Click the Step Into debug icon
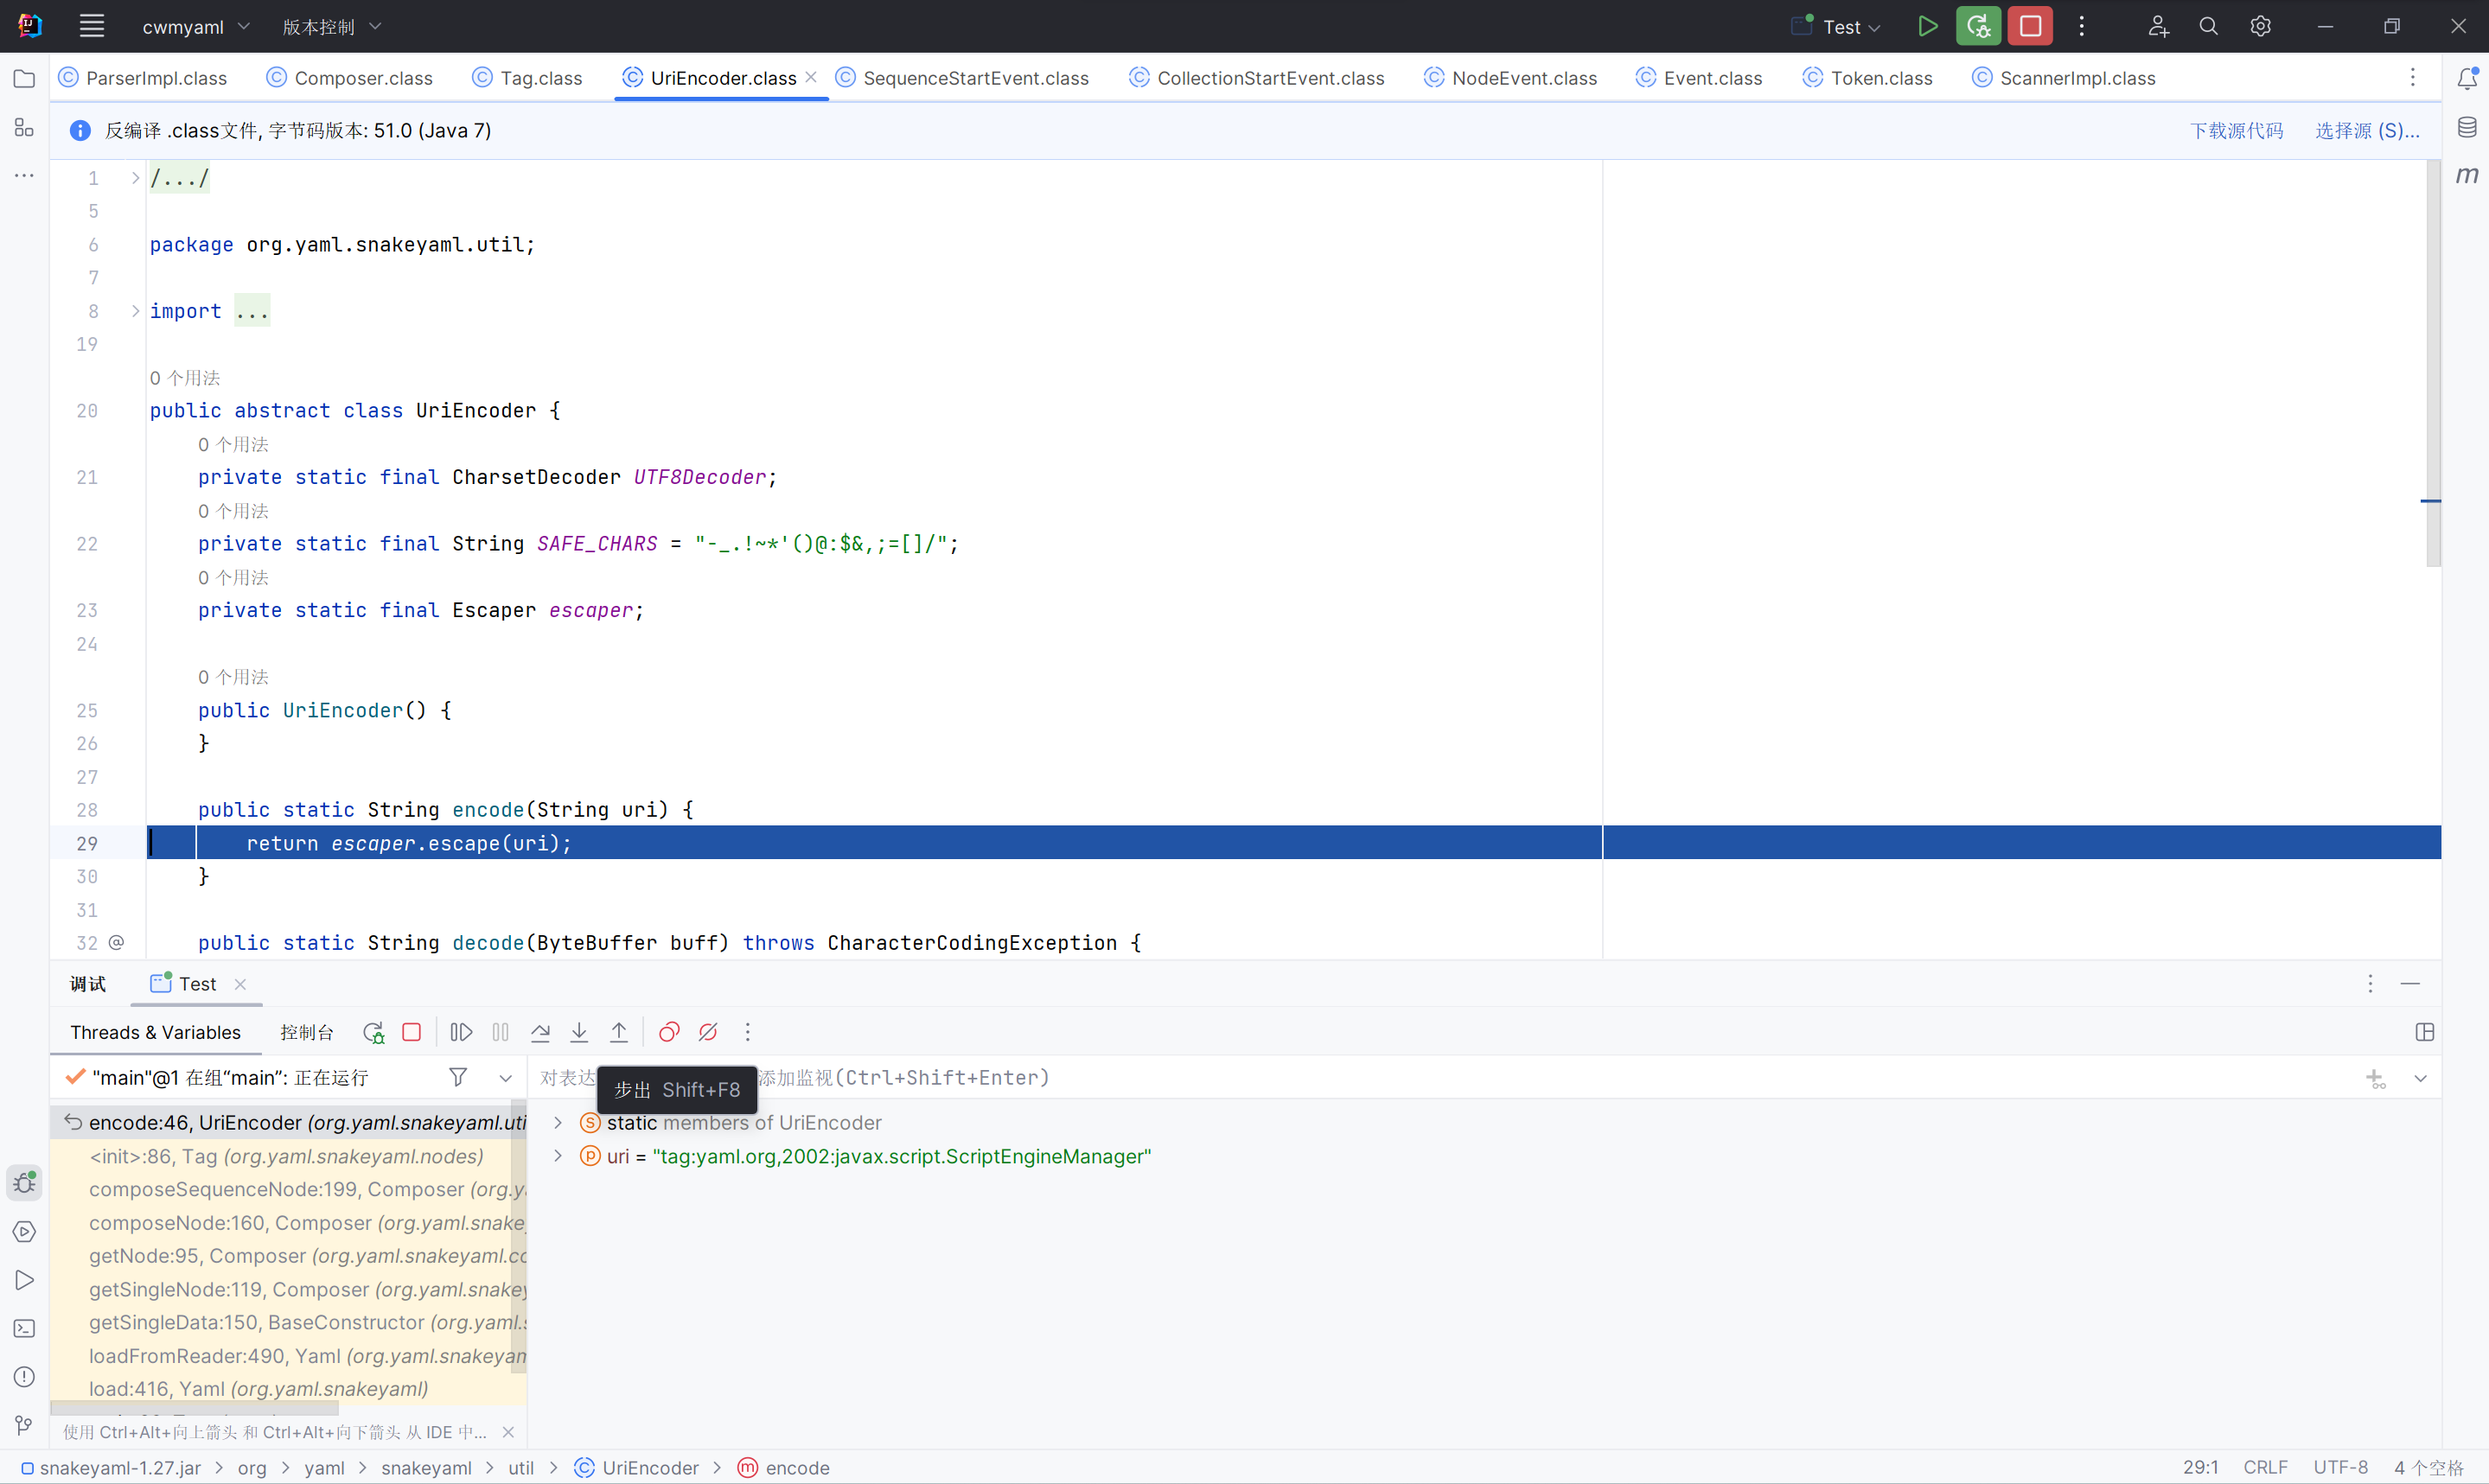 579,1032
